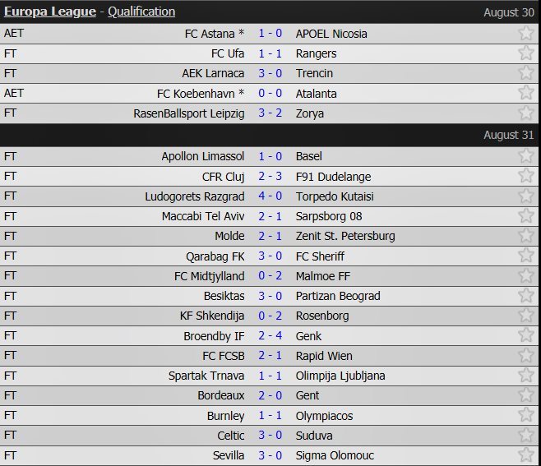The height and width of the screenshot is (466, 541).
Task: Star the FC Astana vs APOEL Nicosia match
Action: [x=525, y=34]
